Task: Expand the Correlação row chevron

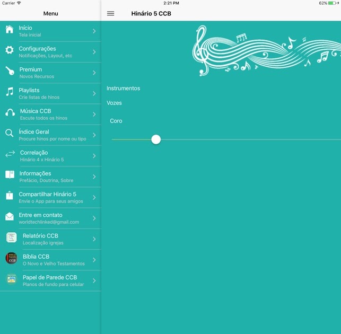Action: click(94, 156)
